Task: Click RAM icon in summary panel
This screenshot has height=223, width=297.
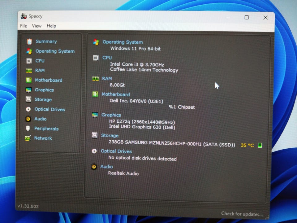Action: pyautogui.click(x=96, y=78)
